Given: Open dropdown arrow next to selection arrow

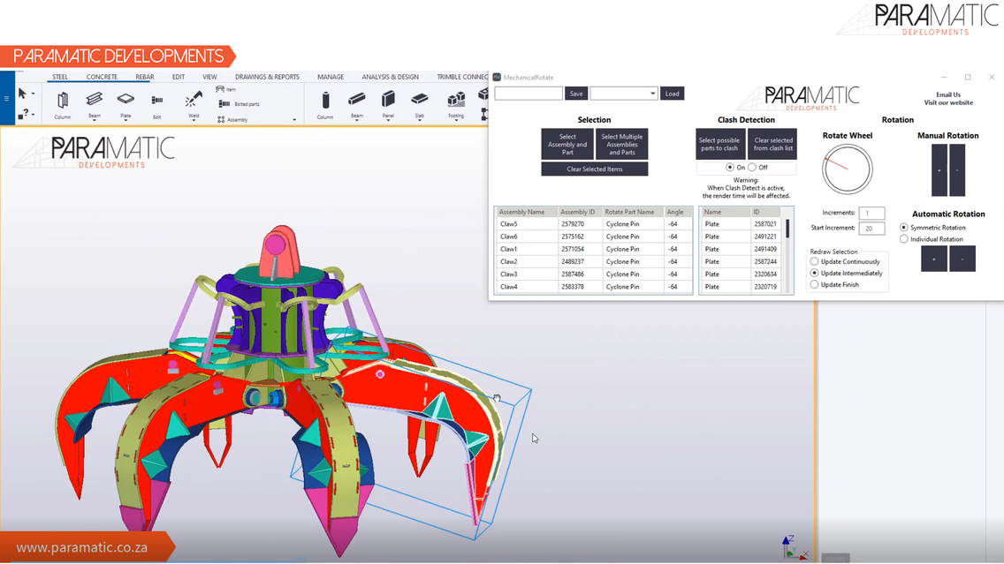Looking at the screenshot, I should coord(34,94).
